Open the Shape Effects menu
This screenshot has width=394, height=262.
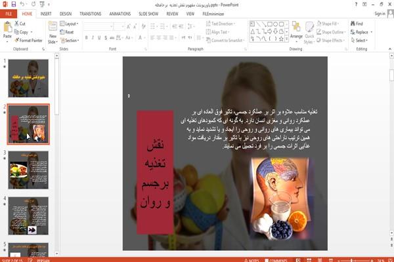tap(331, 41)
